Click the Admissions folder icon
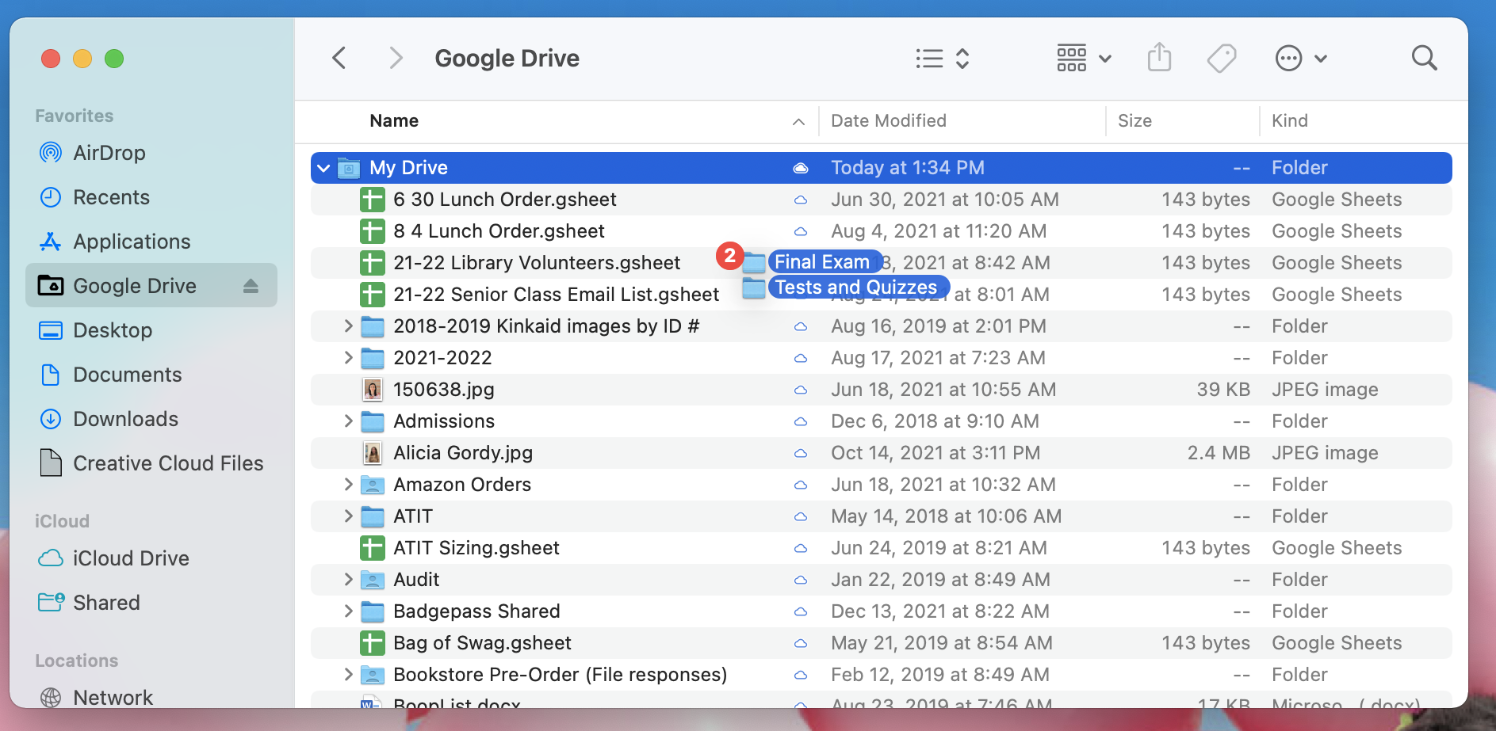Screen dimensions: 1496x731 [x=373, y=421]
